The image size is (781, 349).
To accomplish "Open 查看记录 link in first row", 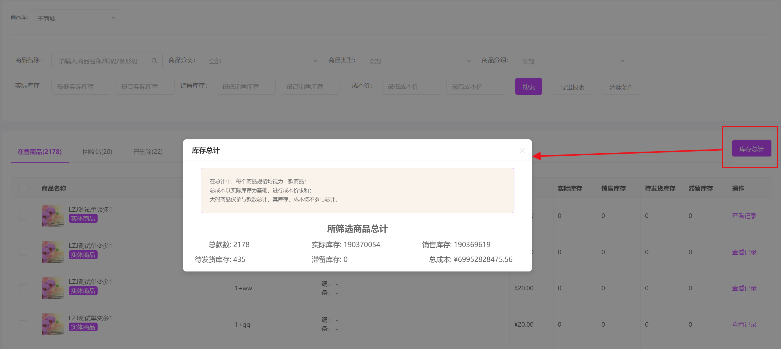I will (x=744, y=216).
